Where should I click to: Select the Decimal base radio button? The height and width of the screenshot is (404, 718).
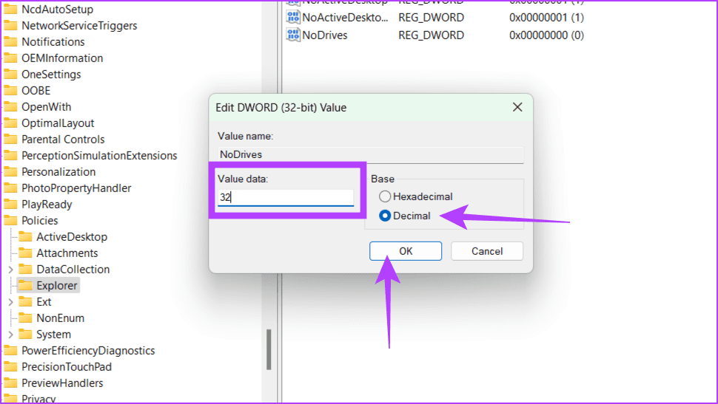(x=385, y=216)
